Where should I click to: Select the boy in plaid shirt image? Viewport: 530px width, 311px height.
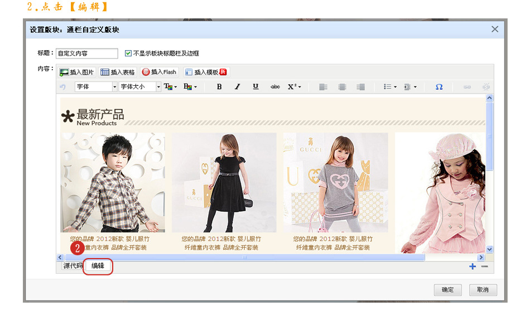point(113,182)
